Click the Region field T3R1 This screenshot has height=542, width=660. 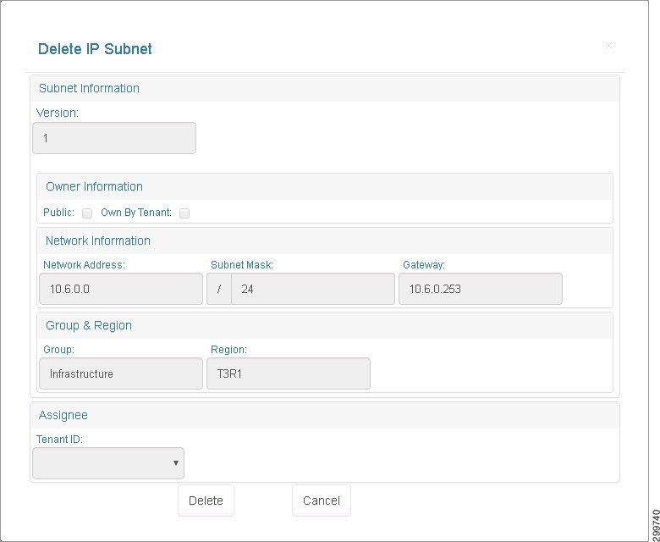289,373
